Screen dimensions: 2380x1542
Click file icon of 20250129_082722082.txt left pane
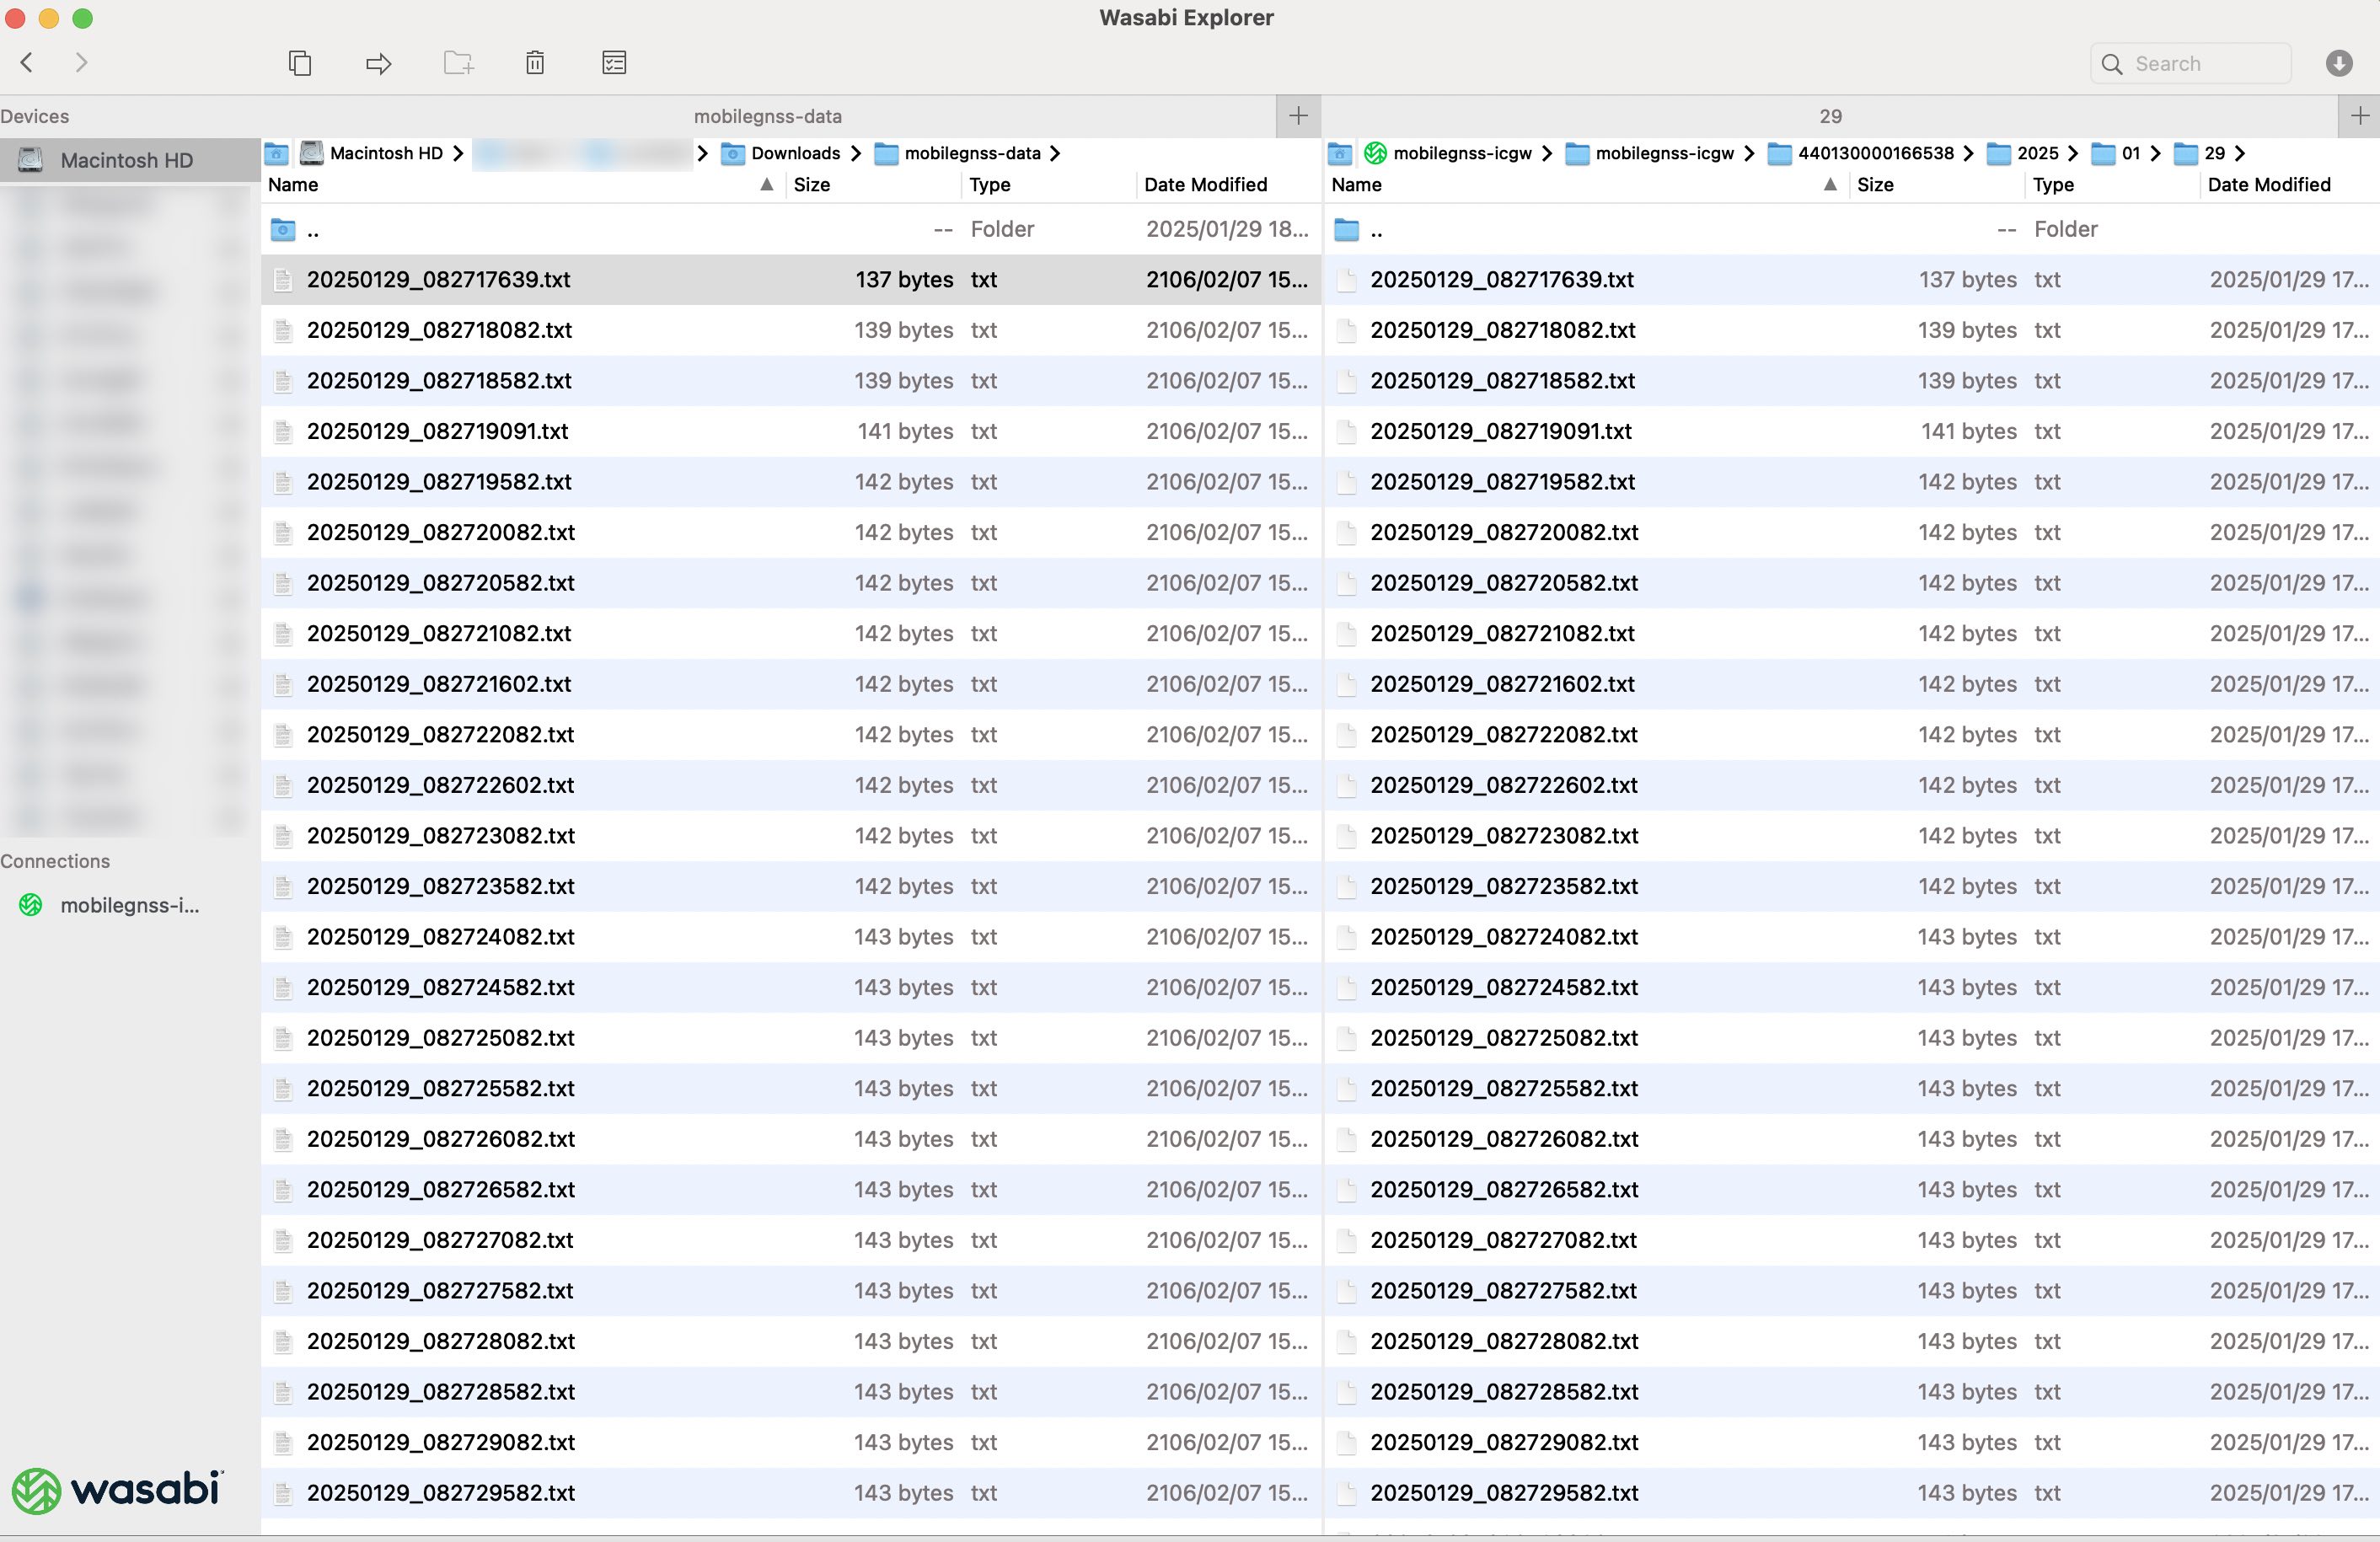[283, 735]
